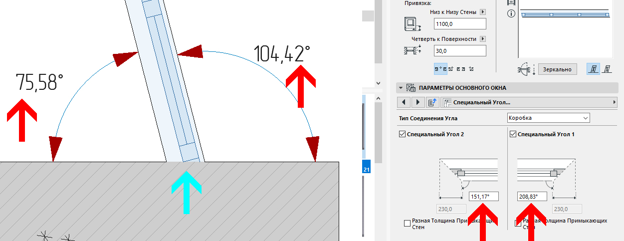
Task: Select the highlighted reveal anchor option icon
Action: tap(441, 69)
